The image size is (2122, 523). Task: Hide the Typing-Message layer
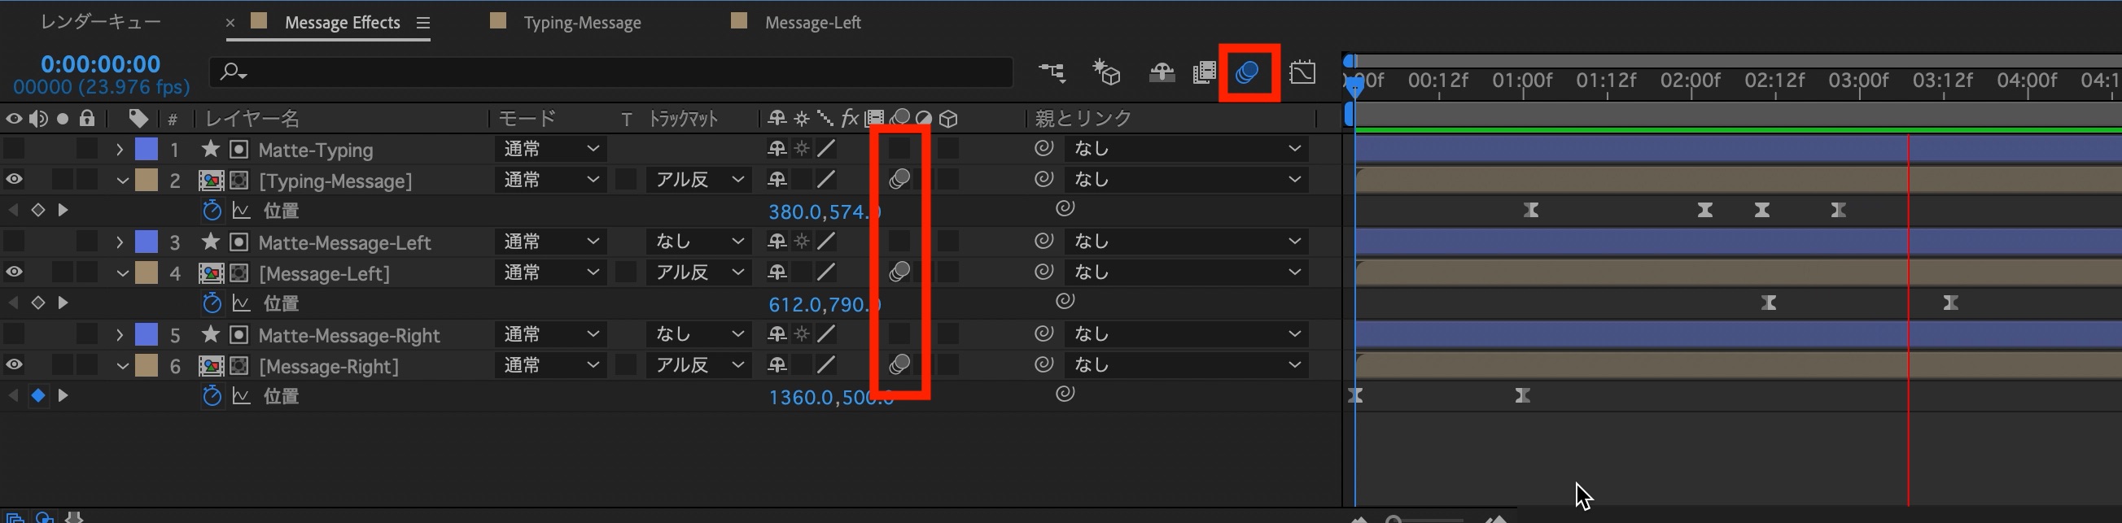[15, 180]
